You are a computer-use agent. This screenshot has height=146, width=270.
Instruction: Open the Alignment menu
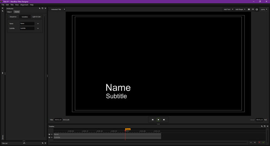24,5
